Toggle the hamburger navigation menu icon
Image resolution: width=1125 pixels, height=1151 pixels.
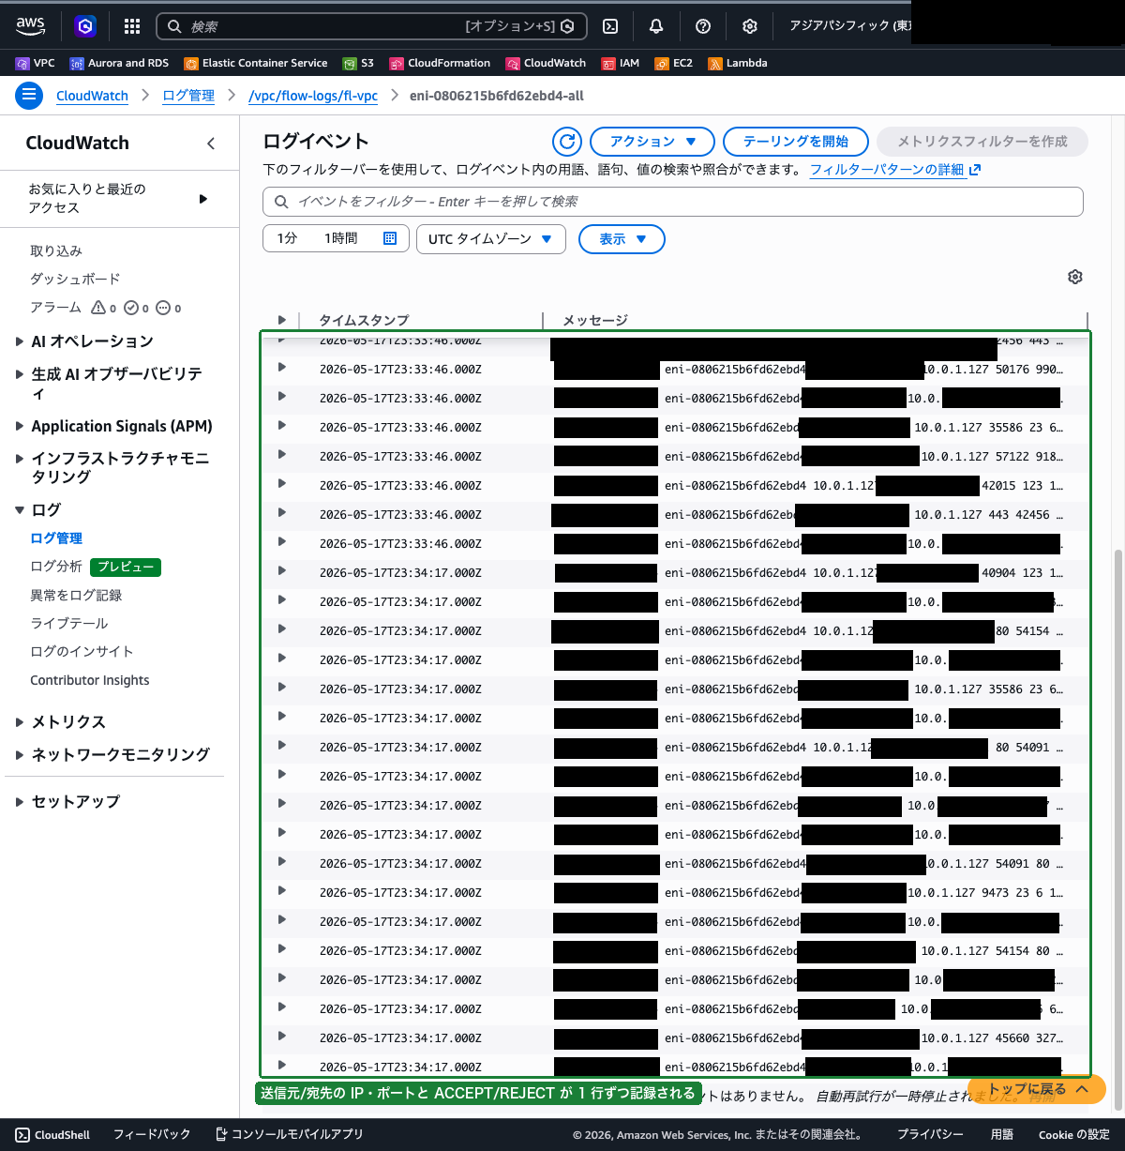click(x=29, y=95)
